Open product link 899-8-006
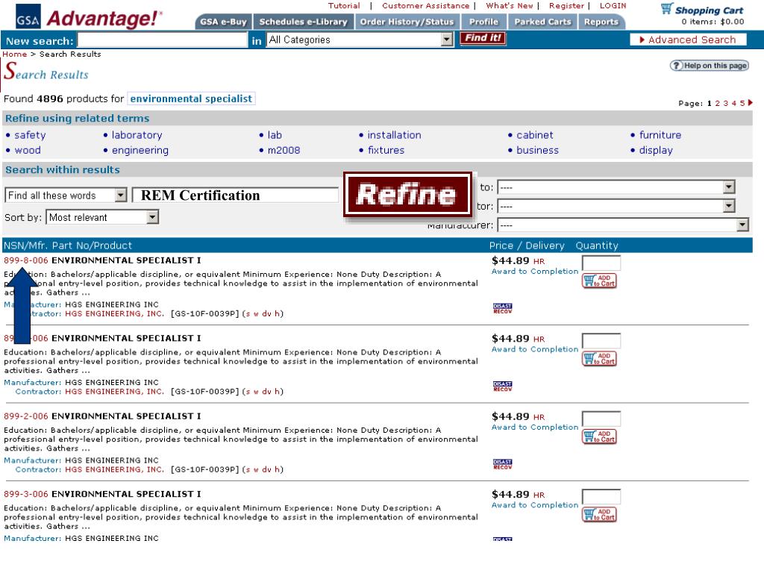The width and height of the screenshot is (764, 573). pos(26,260)
